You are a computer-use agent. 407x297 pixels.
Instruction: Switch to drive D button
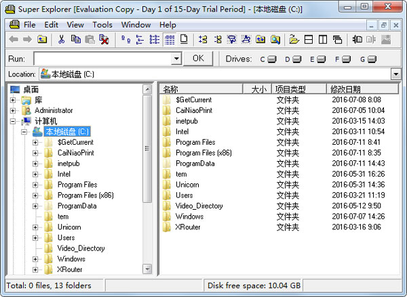coord(293,60)
